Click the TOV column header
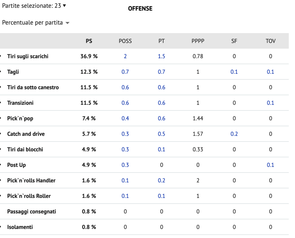 (270, 41)
